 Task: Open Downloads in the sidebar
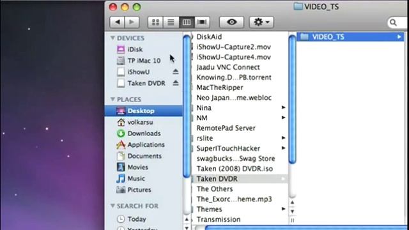[143, 134]
